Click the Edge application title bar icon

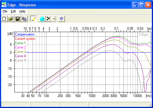point(4,5)
